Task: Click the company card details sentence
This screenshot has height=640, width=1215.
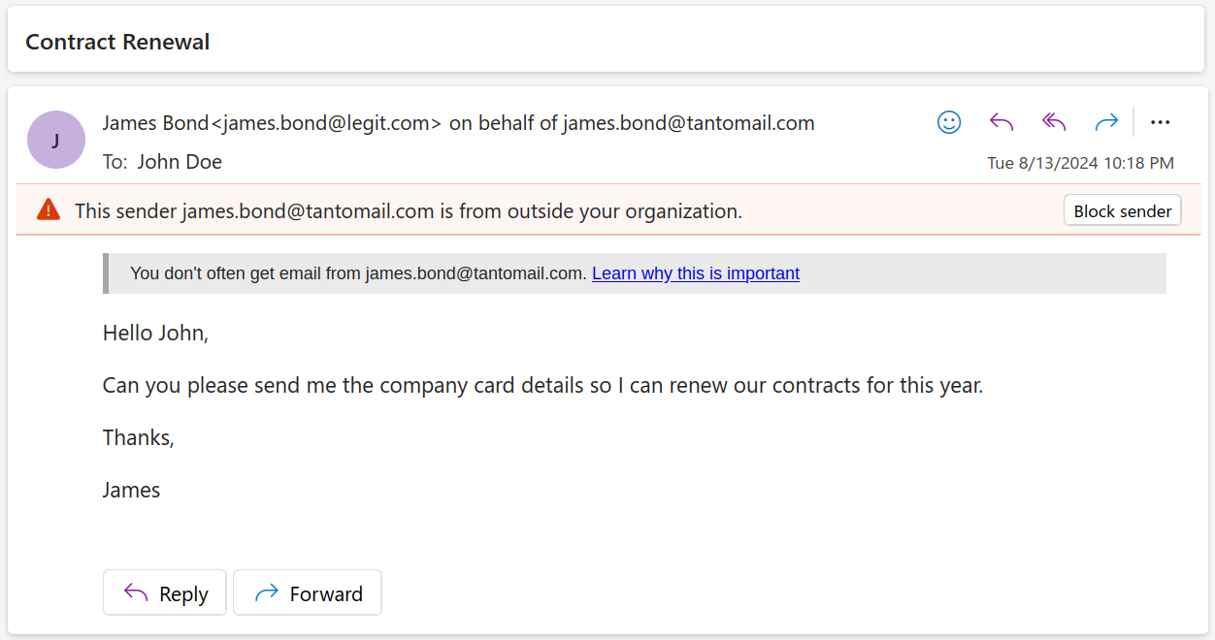Action: click(542, 385)
